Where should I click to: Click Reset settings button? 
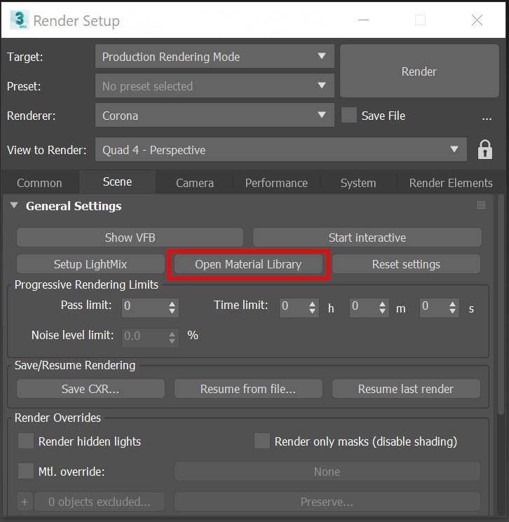[406, 264]
